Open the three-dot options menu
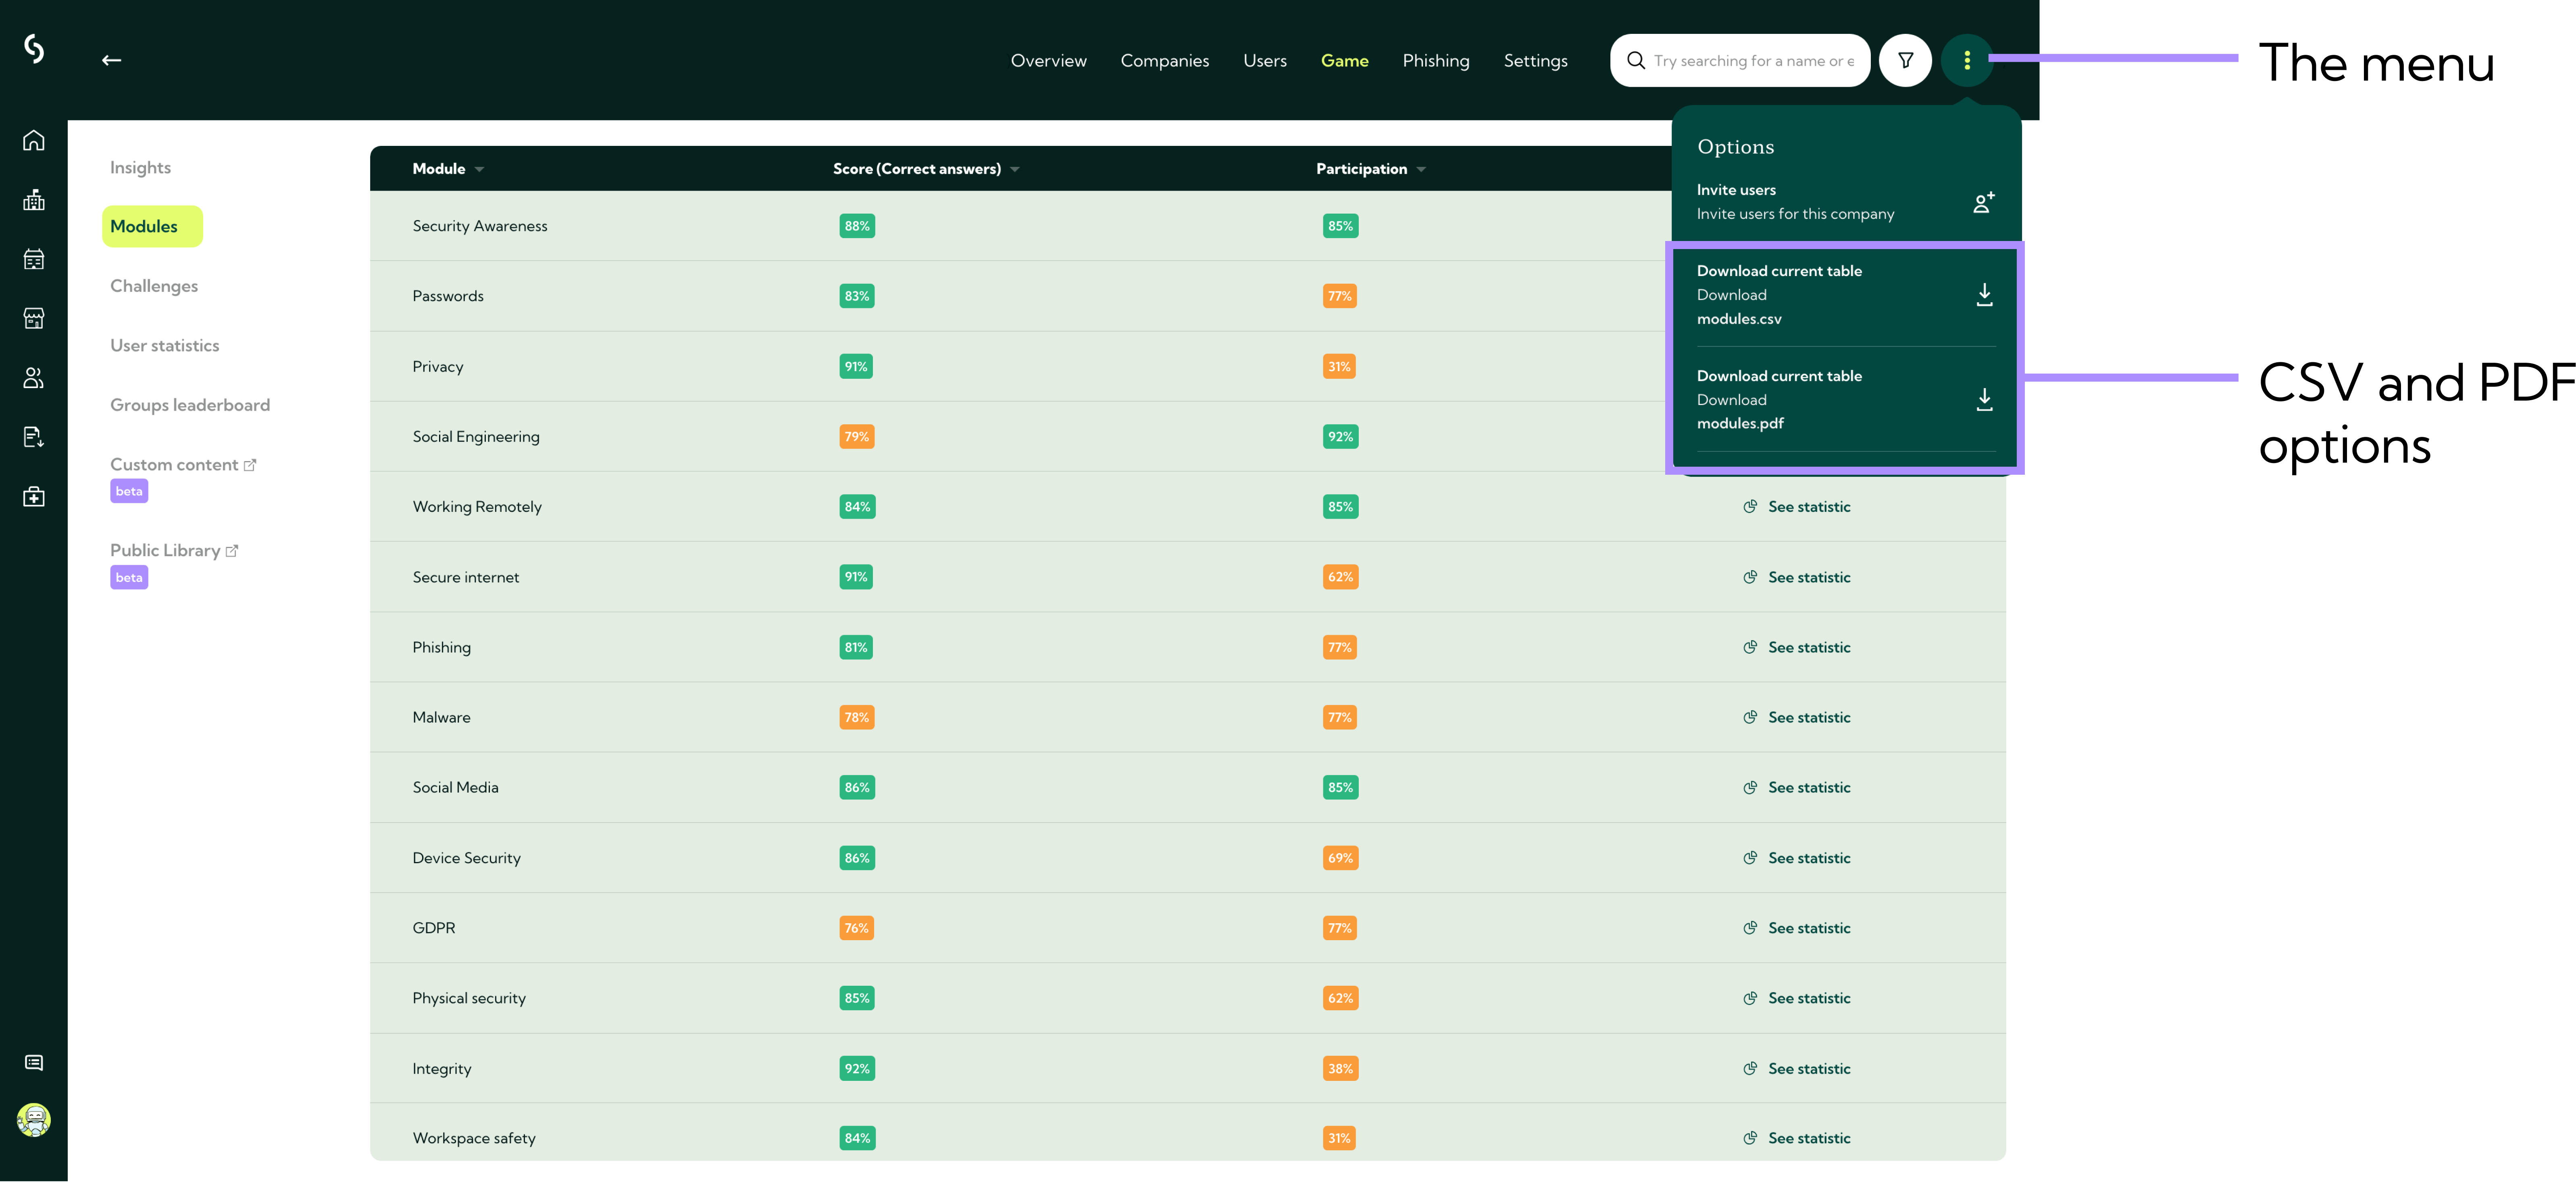2576x1182 pixels. [x=1966, y=61]
